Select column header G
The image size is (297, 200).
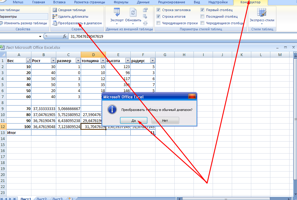tap(165, 55)
